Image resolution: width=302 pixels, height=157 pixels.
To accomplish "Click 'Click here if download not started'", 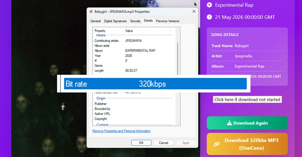I will [x=247, y=100].
